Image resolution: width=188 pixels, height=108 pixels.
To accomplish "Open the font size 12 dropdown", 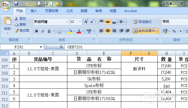I will [80, 22].
